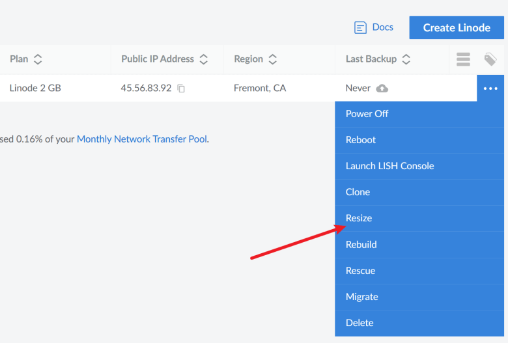
Task: Click the tag grouping icon
Action: 490,59
